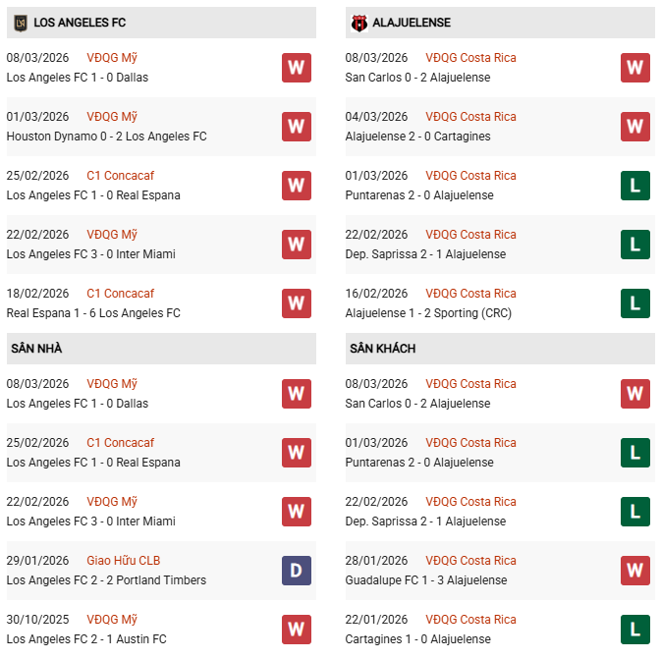Click Los Angeles FC 3 - 0 Inter Miami under SÂN NHÀ

tap(90, 522)
